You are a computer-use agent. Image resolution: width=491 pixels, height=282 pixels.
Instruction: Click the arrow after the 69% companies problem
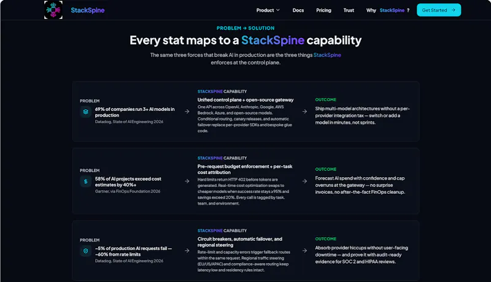coord(187,112)
